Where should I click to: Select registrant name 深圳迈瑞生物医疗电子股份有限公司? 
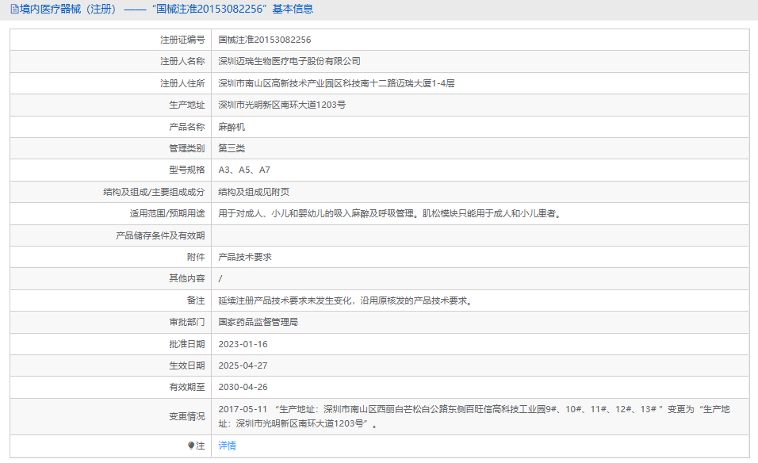(289, 61)
